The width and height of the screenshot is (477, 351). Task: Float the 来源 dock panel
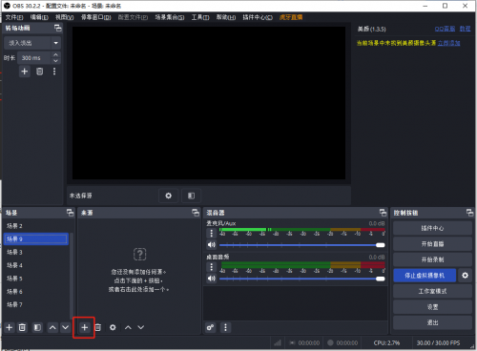[196, 213]
